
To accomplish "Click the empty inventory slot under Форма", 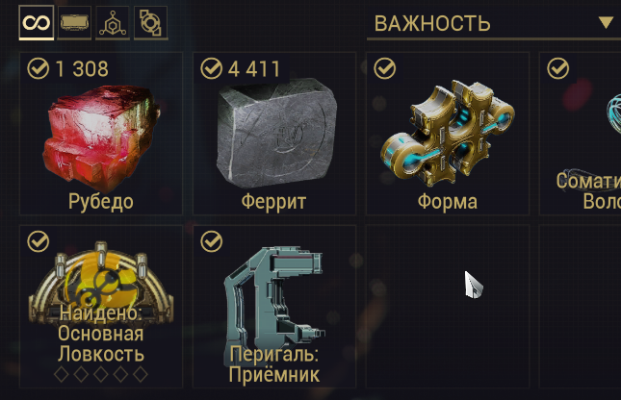I will pyautogui.click(x=448, y=307).
